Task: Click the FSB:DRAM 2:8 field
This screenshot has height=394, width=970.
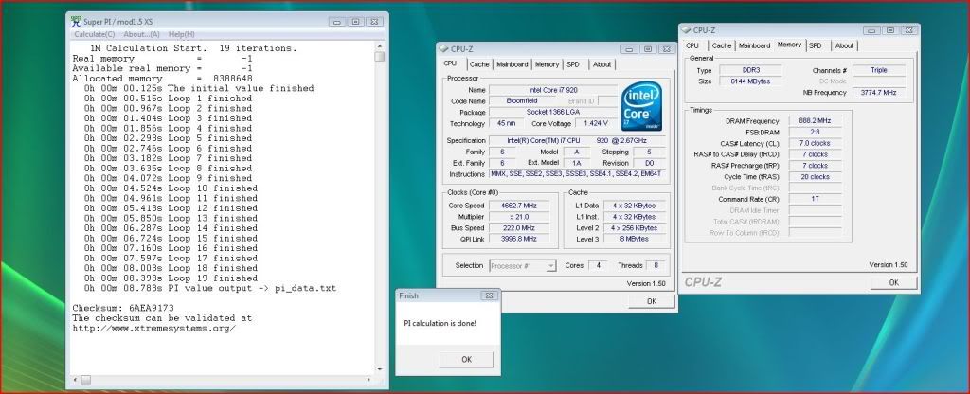Action: pos(815,133)
